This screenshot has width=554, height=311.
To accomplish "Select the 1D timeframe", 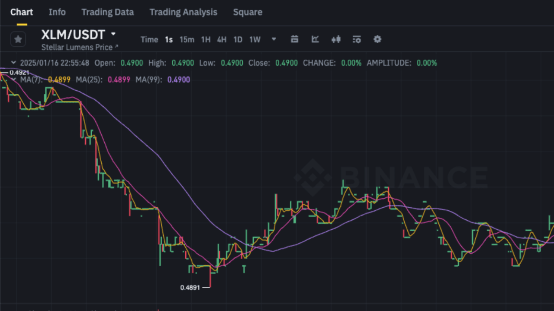I will (238, 39).
